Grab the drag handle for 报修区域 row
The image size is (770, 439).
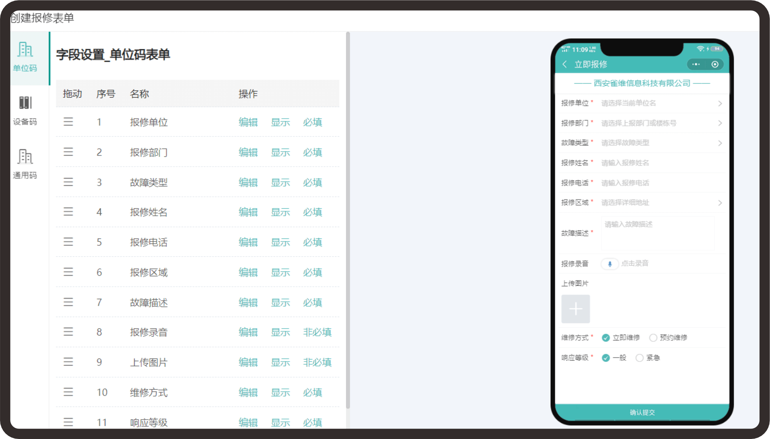(68, 272)
